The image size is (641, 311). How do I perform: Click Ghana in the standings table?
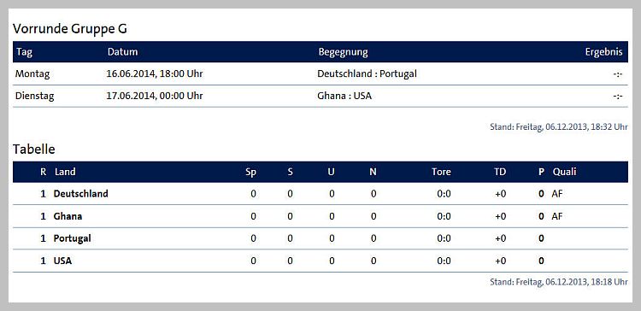[x=68, y=217]
